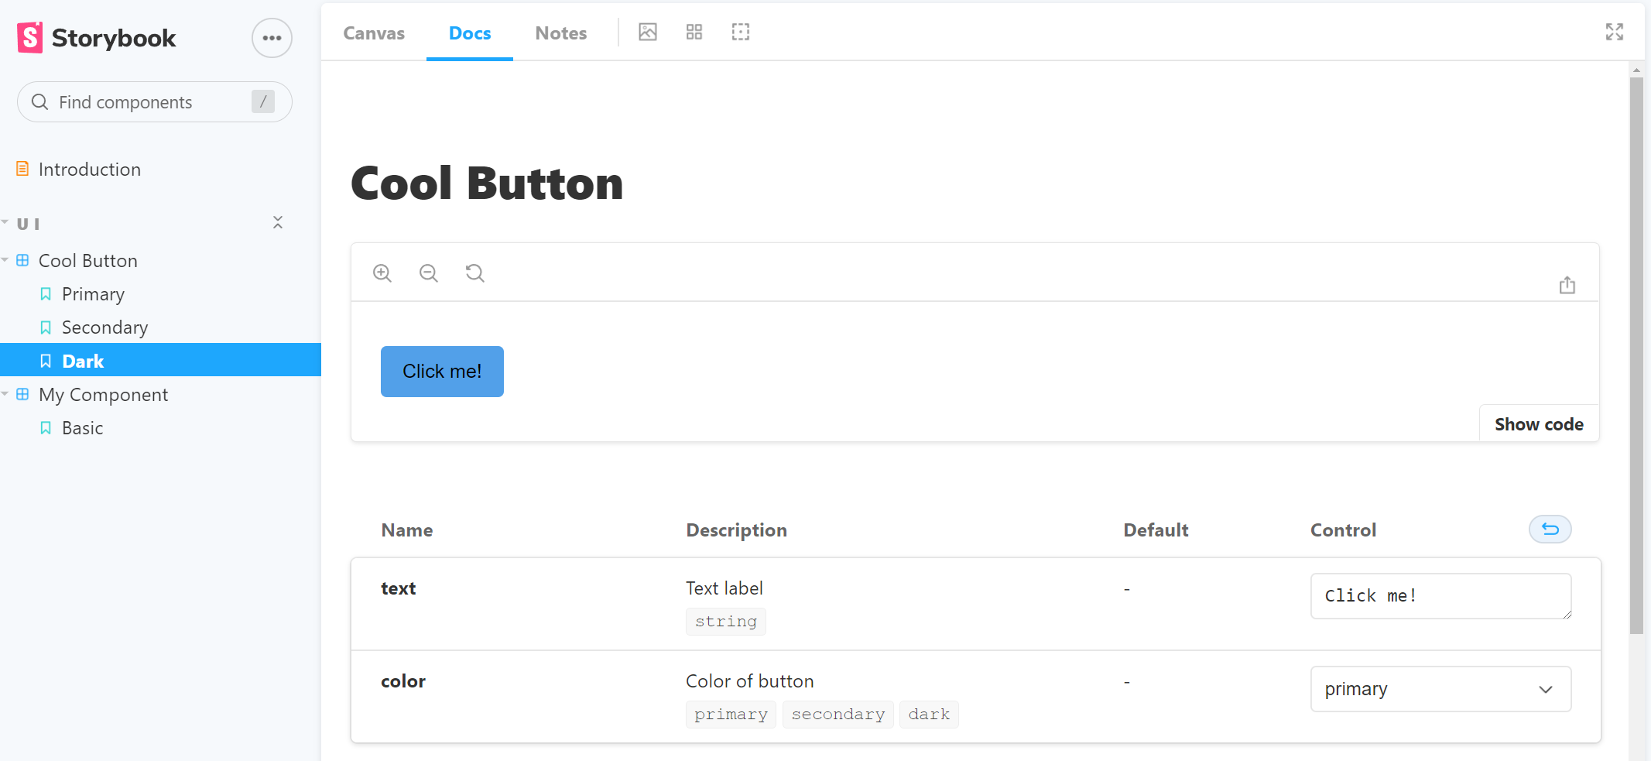Image resolution: width=1651 pixels, height=761 pixels.
Task: Collapse the My Component tree group
Action: tap(6, 395)
